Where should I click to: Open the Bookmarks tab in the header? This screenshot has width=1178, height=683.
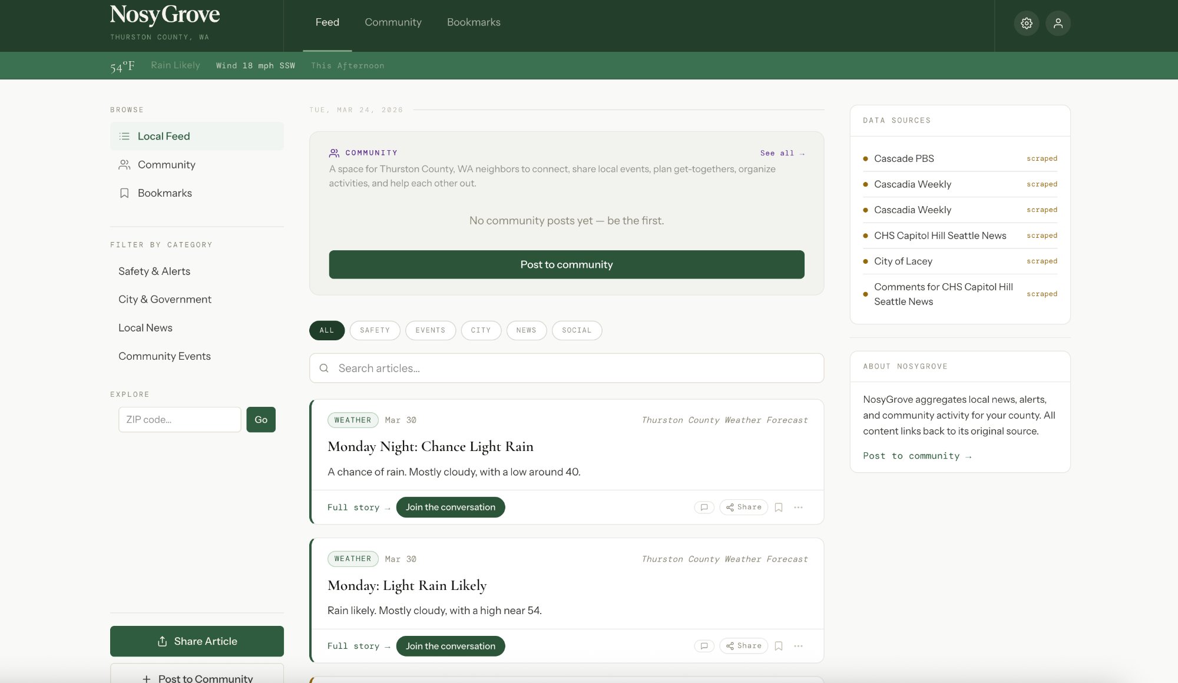click(474, 22)
